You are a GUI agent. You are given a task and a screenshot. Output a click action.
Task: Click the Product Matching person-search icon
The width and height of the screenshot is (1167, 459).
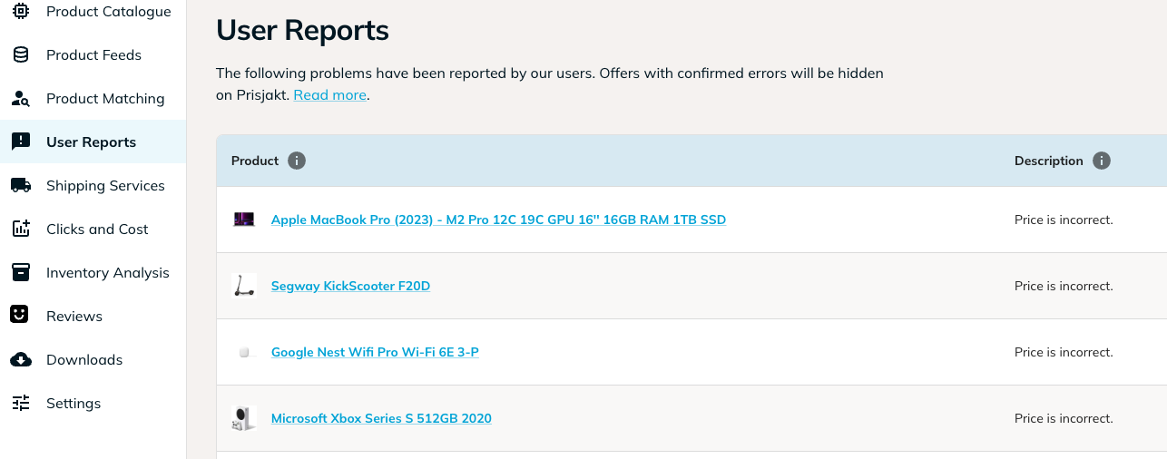[x=21, y=99]
